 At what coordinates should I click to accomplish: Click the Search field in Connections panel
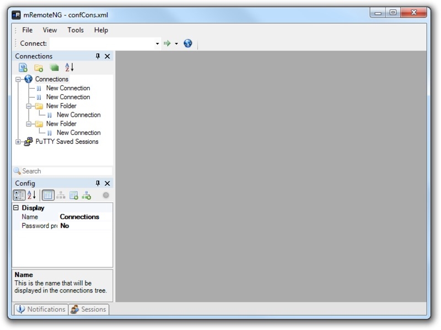62,171
